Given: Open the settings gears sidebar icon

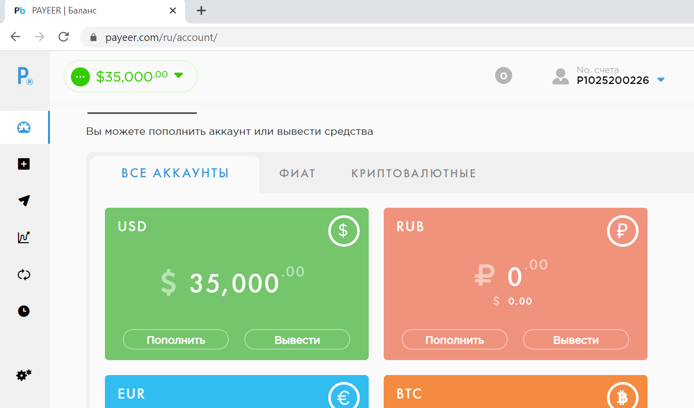Looking at the screenshot, I should [x=24, y=375].
